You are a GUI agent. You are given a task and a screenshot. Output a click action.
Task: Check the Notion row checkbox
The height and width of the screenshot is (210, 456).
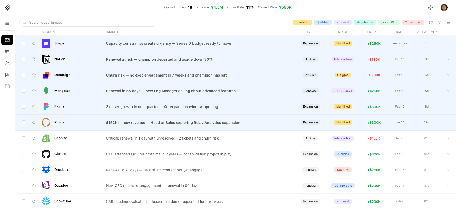[24, 59]
